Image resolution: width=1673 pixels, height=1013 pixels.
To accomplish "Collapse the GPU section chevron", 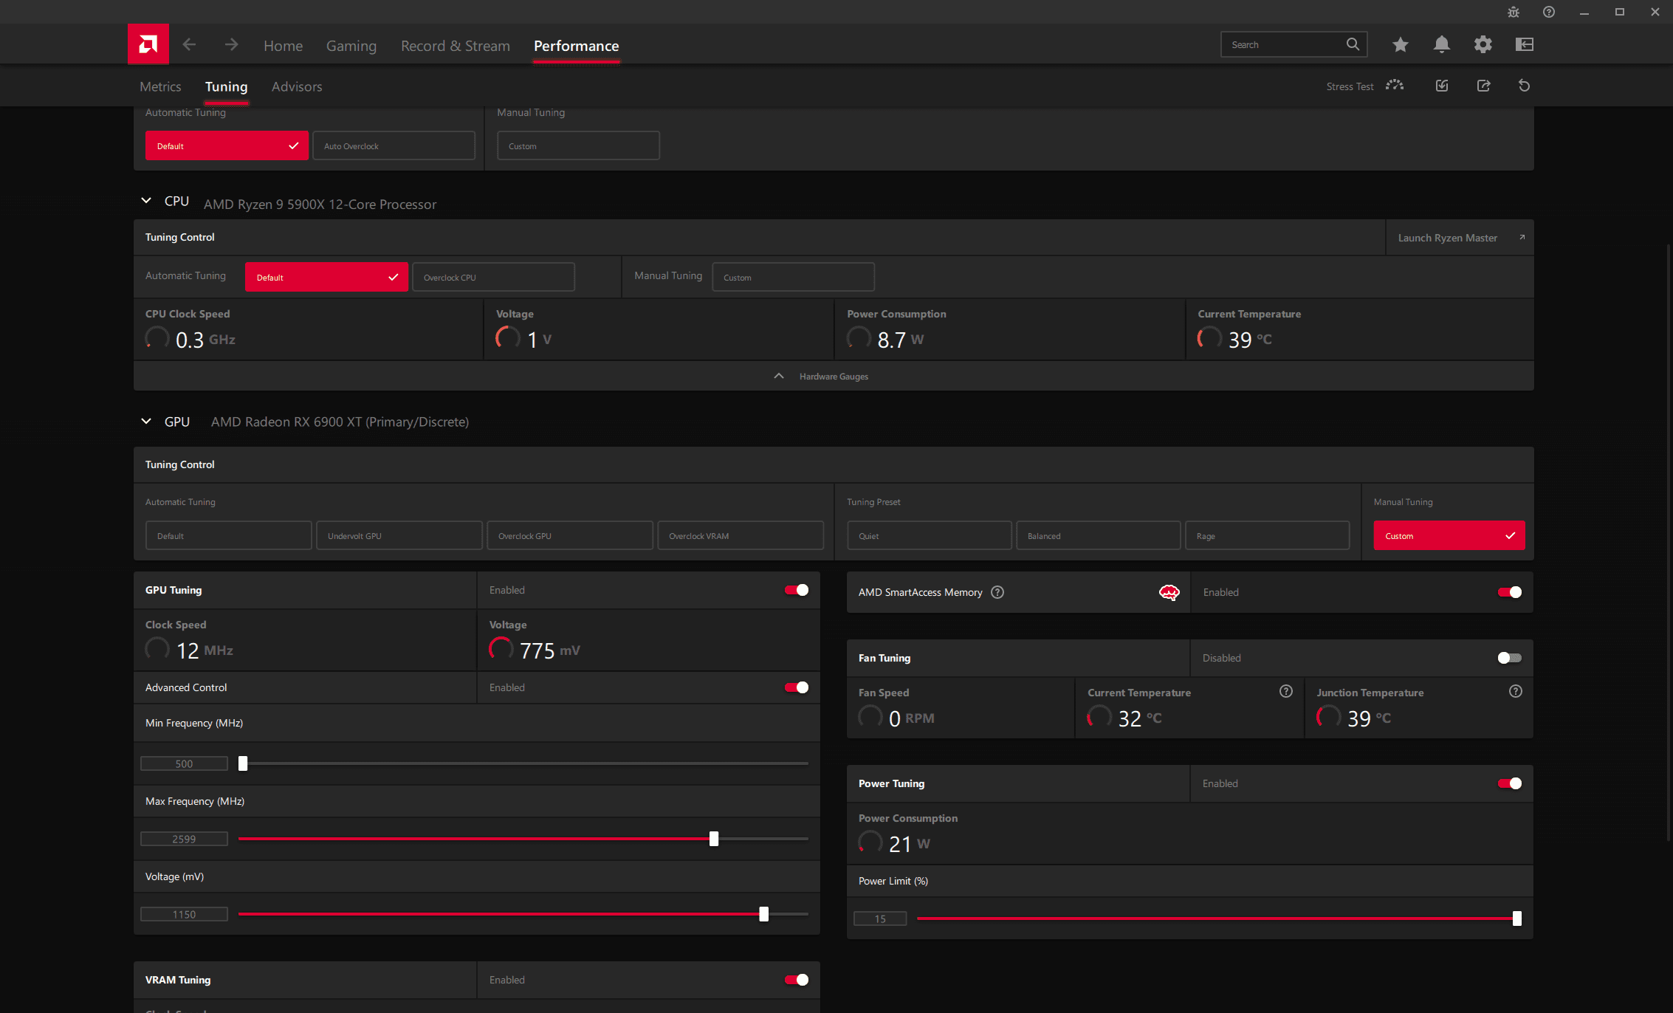I will [x=146, y=421].
